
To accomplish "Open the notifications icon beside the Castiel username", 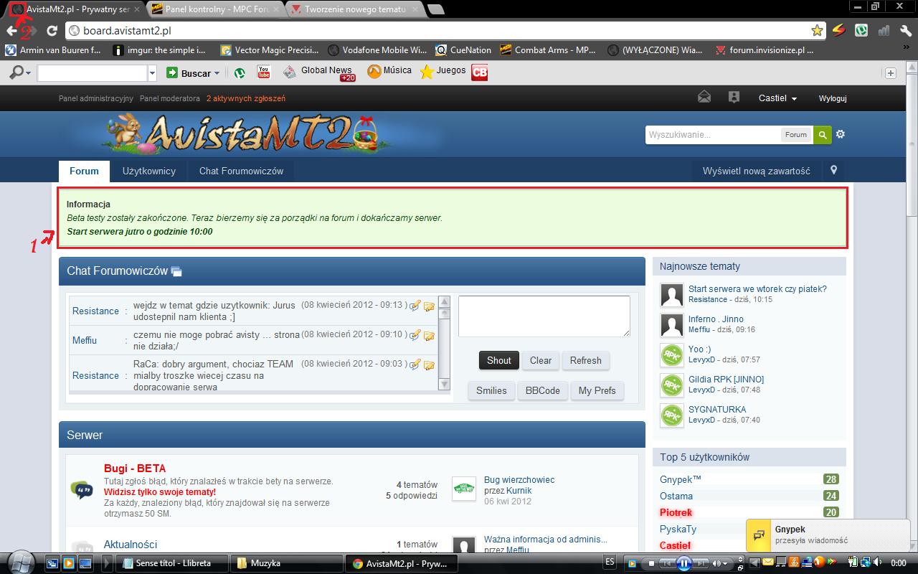I will tap(733, 98).
